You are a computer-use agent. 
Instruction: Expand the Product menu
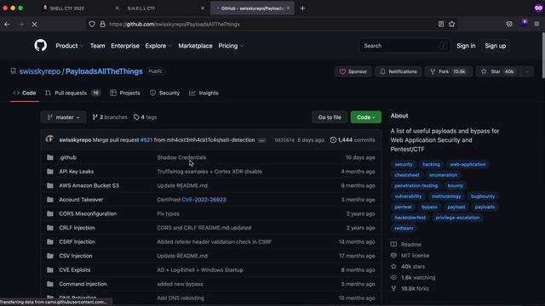click(69, 46)
